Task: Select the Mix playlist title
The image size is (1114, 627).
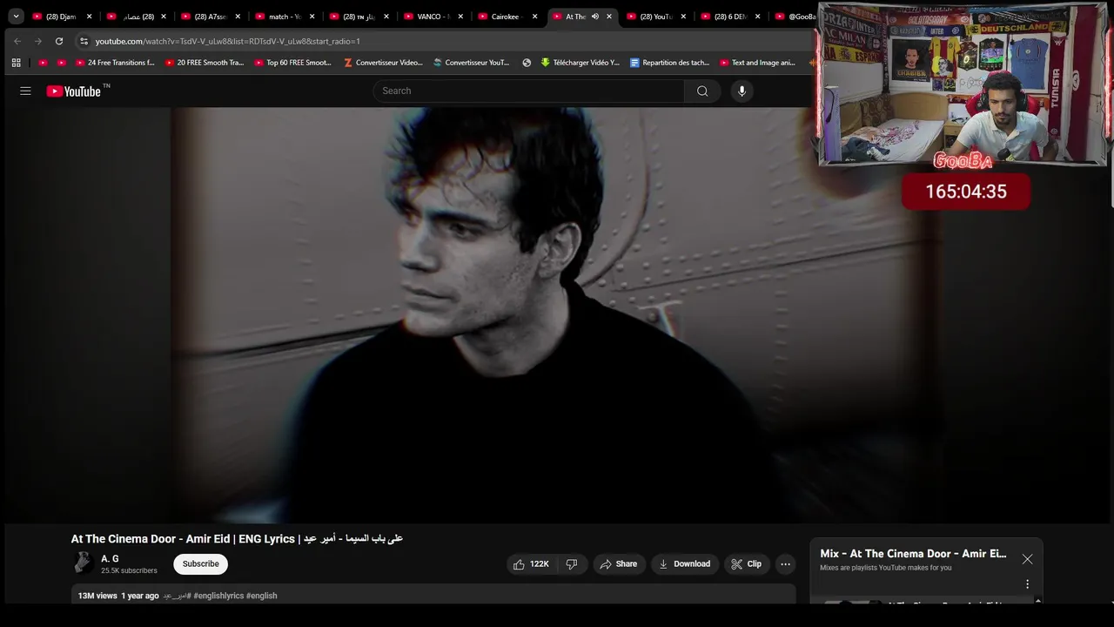Action: (x=913, y=554)
